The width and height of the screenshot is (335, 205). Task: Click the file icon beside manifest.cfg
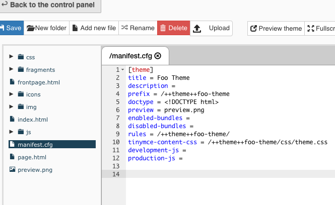[12, 144]
